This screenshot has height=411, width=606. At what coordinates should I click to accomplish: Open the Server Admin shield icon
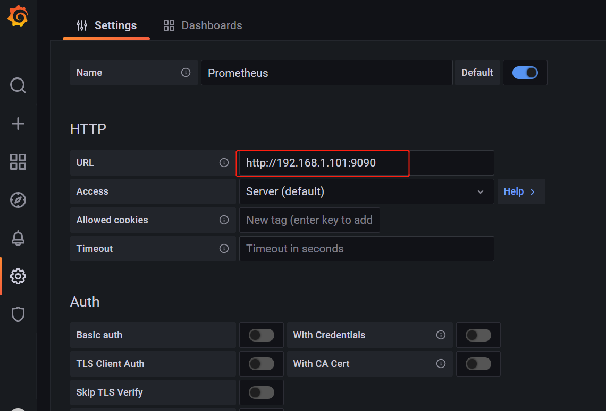[x=18, y=314]
